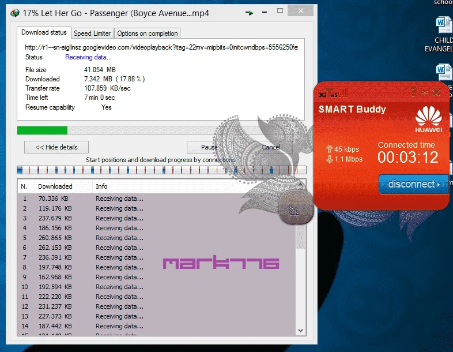This screenshot has width=453, height=352.
Task: Select connection row 1 with 70.336 KB
Action: coord(157,199)
